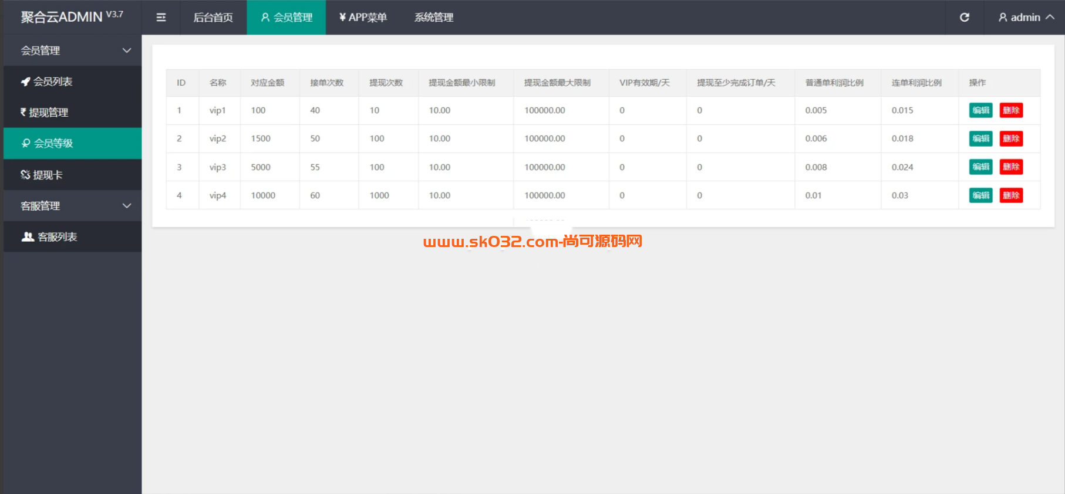This screenshot has height=494, width=1065.
Task: Click order count 40 in vip1 row
Action: pos(329,110)
